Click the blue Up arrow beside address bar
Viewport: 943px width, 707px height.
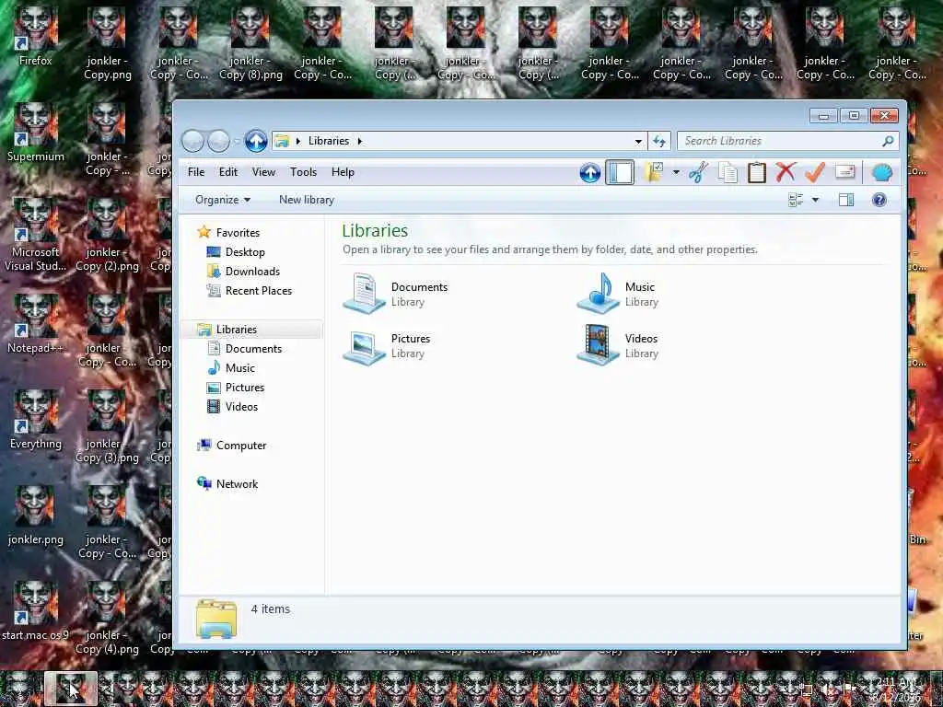(256, 141)
